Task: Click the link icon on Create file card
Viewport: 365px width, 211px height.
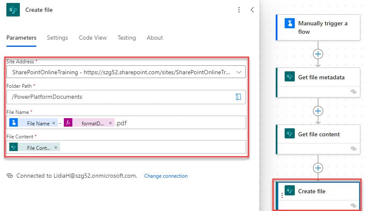Action: click(x=353, y=206)
